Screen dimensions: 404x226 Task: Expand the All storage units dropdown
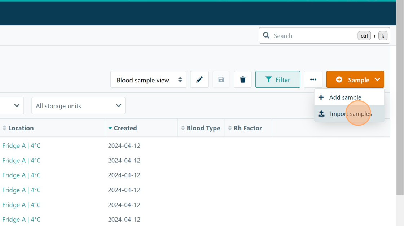point(78,105)
